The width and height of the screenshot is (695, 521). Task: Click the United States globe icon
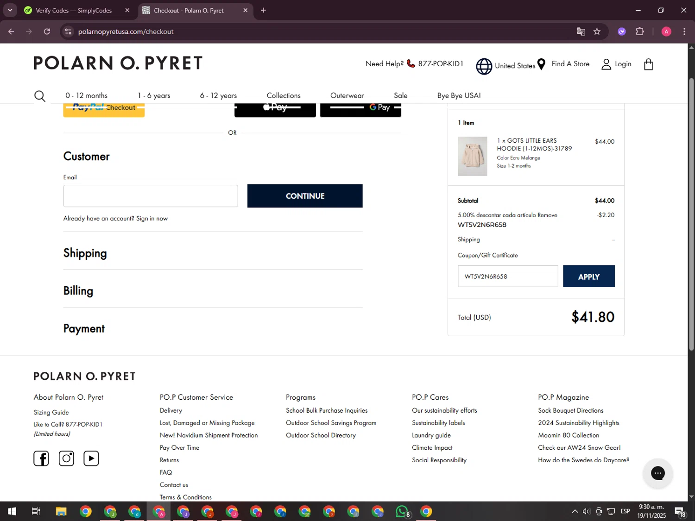pyautogui.click(x=484, y=66)
